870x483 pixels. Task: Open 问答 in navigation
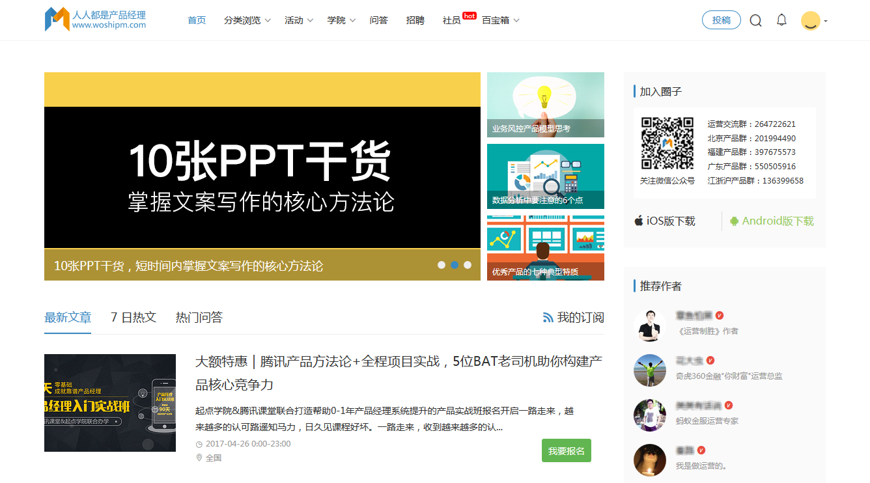(379, 20)
